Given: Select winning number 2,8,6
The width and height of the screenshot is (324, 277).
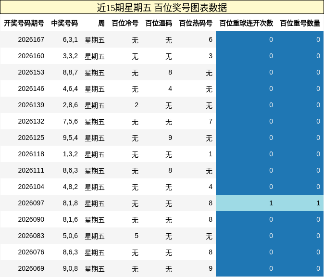Looking at the screenshot, I should [x=70, y=105].
